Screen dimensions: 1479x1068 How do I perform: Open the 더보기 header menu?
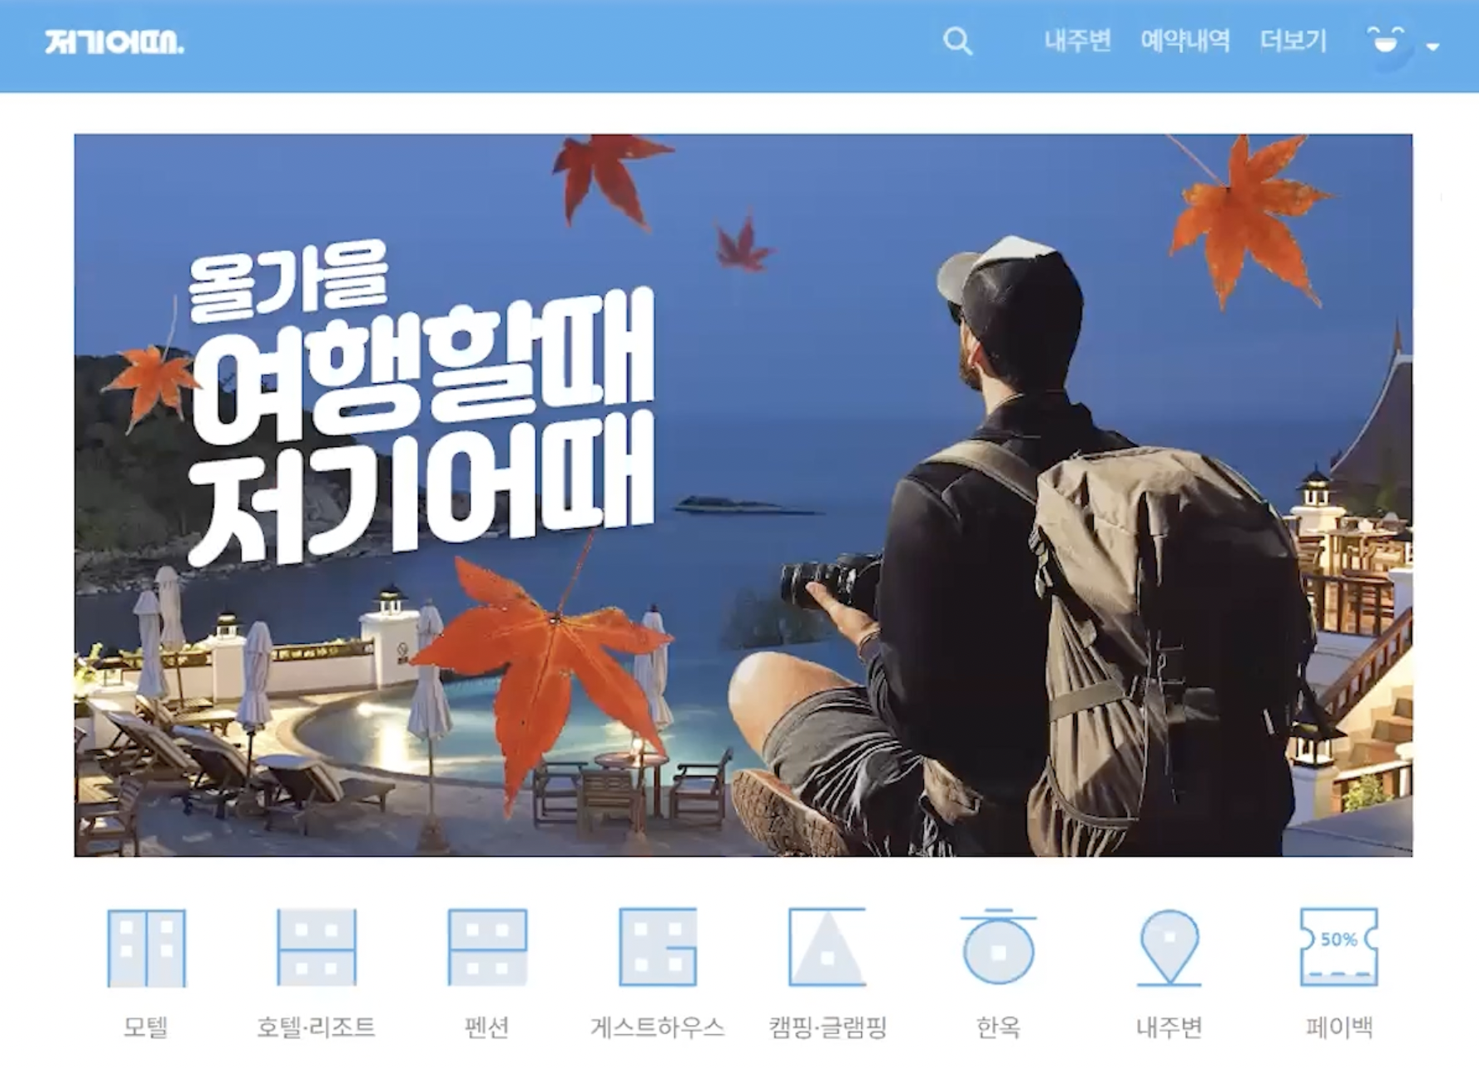point(1293,41)
